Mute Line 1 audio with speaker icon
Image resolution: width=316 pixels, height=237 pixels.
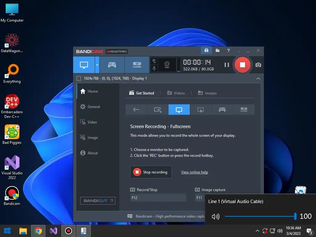click(x=215, y=217)
